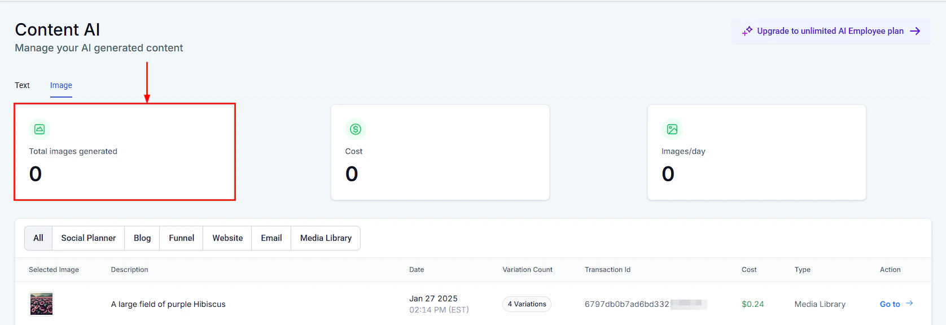946x325 pixels.
Task: Filter by Funnel
Action: [x=182, y=238]
